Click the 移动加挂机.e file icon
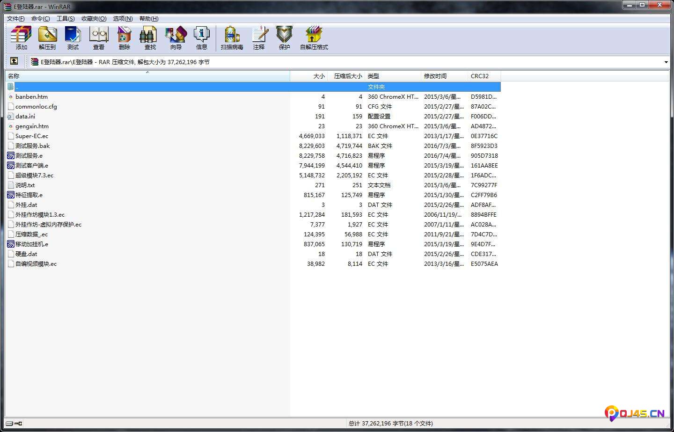The height and width of the screenshot is (432, 674). click(x=11, y=244)
